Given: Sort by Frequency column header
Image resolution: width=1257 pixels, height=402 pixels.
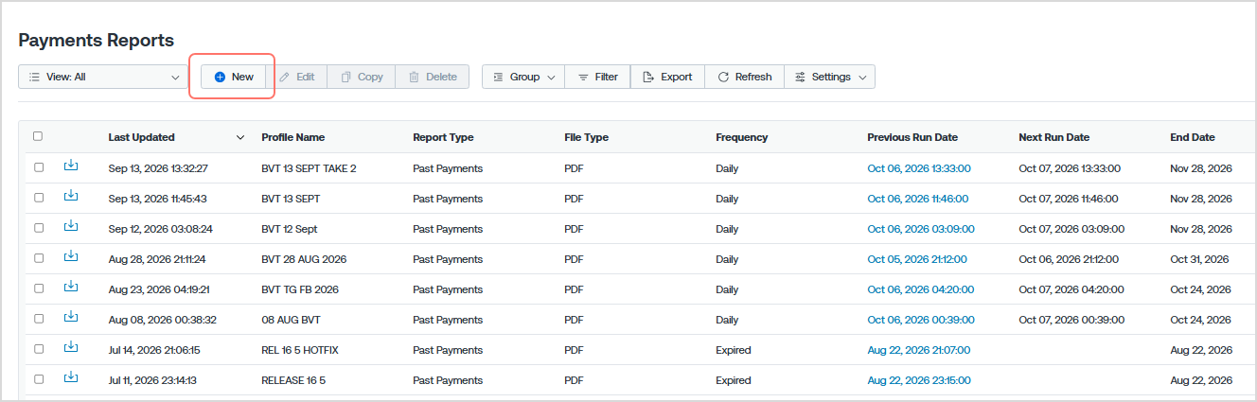Looking at the screenshot, I should click(x=742, y=137).
